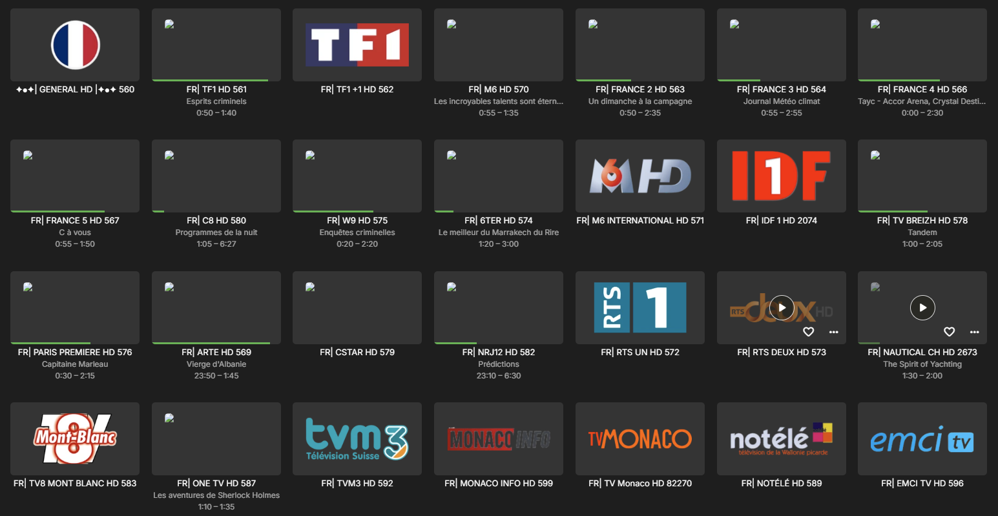The height and width of the screenshot is (516, 998).
Task: Open more options for RTS DEUX HD
Action: (834, 332)
